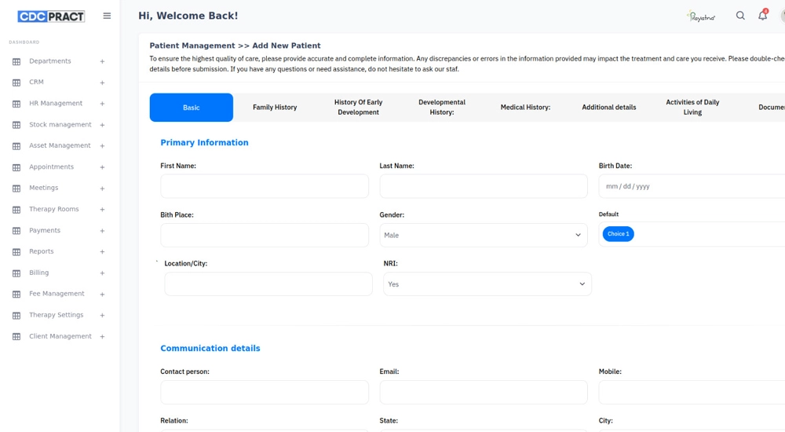Image resolution: width=785 pixels, height=432 pixels.
Task: Expand the Appointments menu plus sign
Action: (x=102, y=167)
